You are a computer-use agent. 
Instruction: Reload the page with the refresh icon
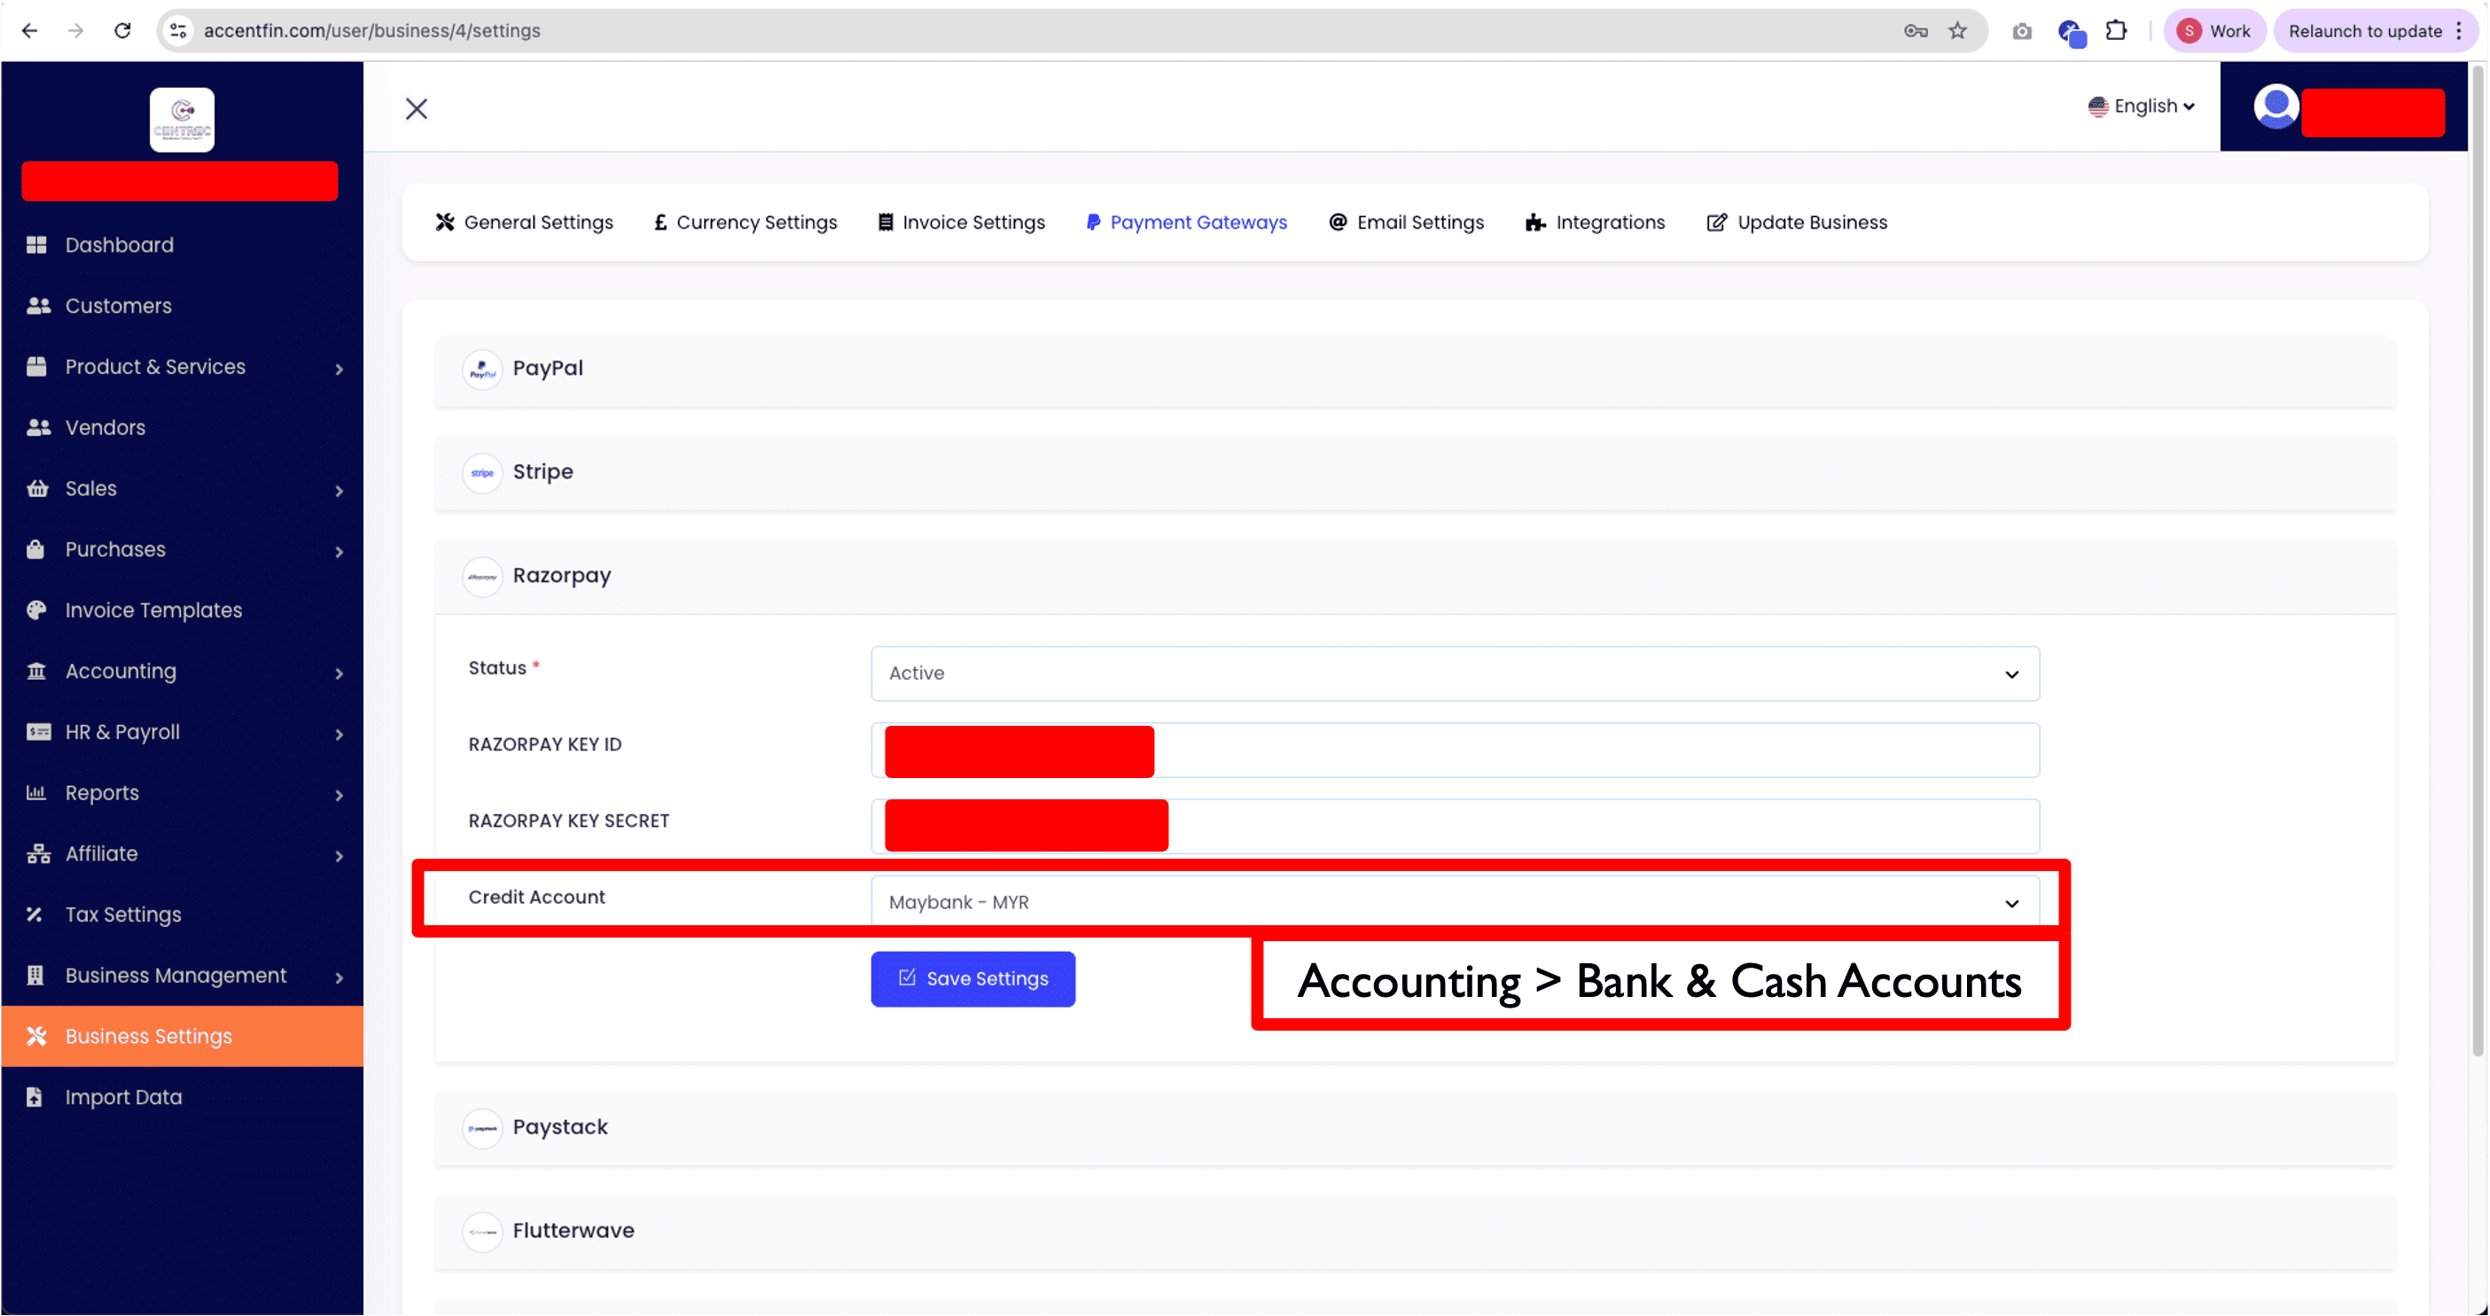[x=122, y=31]
